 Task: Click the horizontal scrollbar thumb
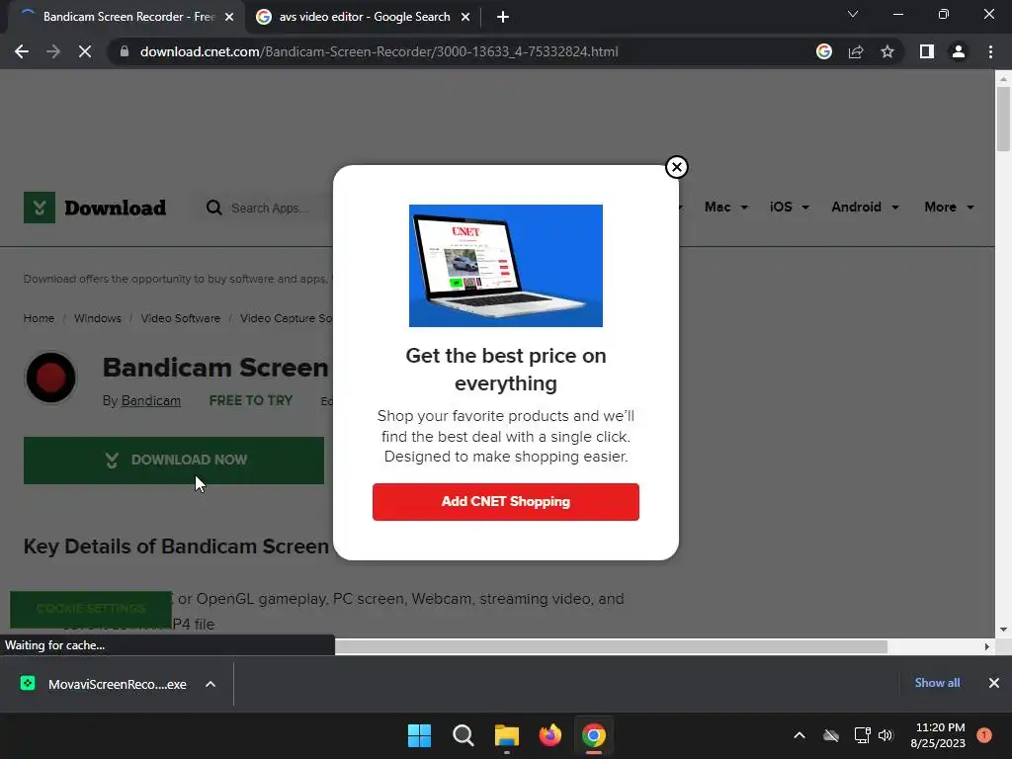[x=611, y=646]
